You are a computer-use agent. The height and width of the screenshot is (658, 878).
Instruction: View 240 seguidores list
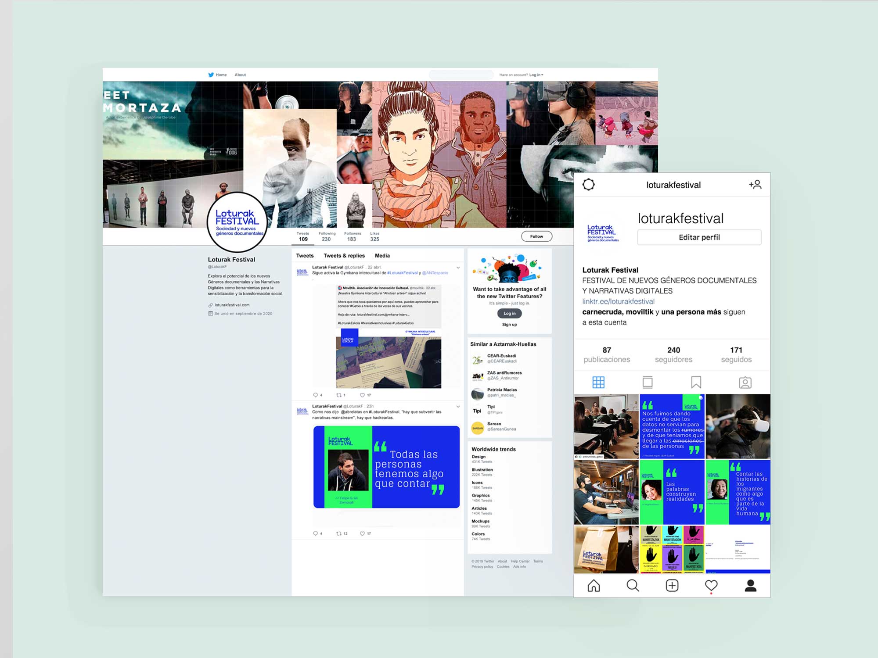pos(673,355)
